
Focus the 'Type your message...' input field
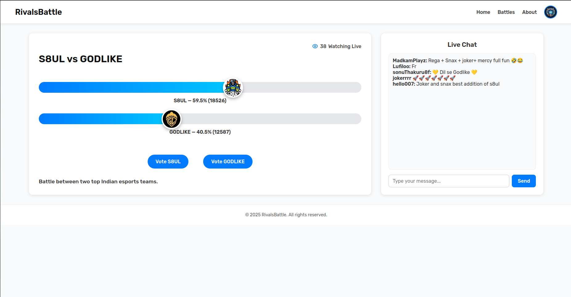coord(448,181)
